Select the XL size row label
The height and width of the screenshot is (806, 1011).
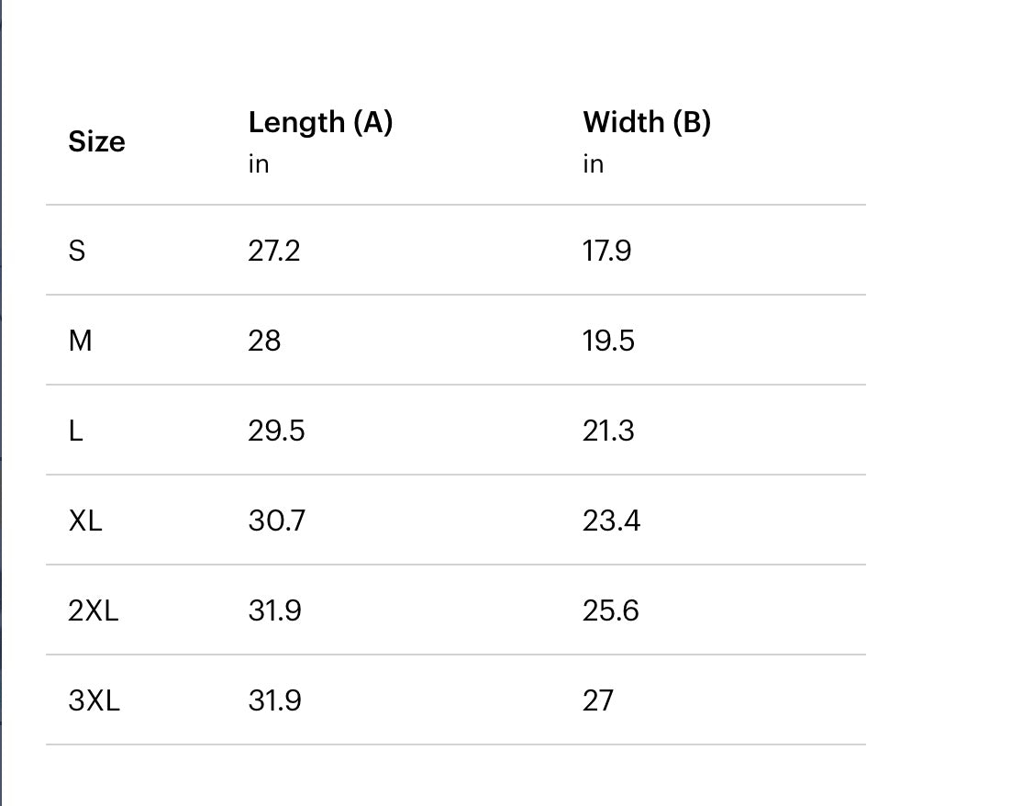tap(85, 521)
